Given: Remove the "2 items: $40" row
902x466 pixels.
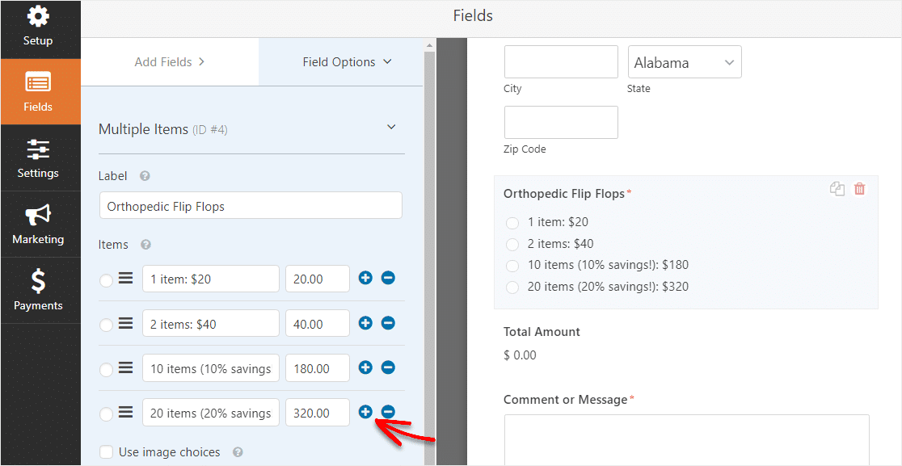Looking at the screenshot, I should [x=388, y=323].
